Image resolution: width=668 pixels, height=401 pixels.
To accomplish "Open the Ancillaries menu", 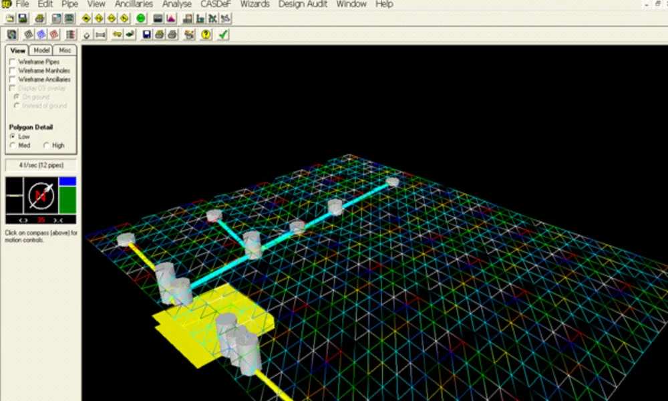I will [x=134, y=4].
